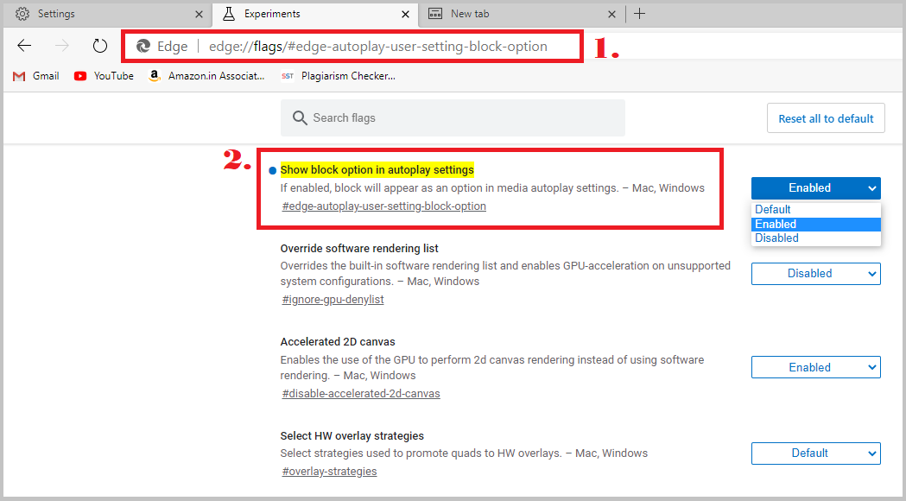Click the flask icon on the Experiments tab
This screenshot has width=906, height=501.
(230, 14)
